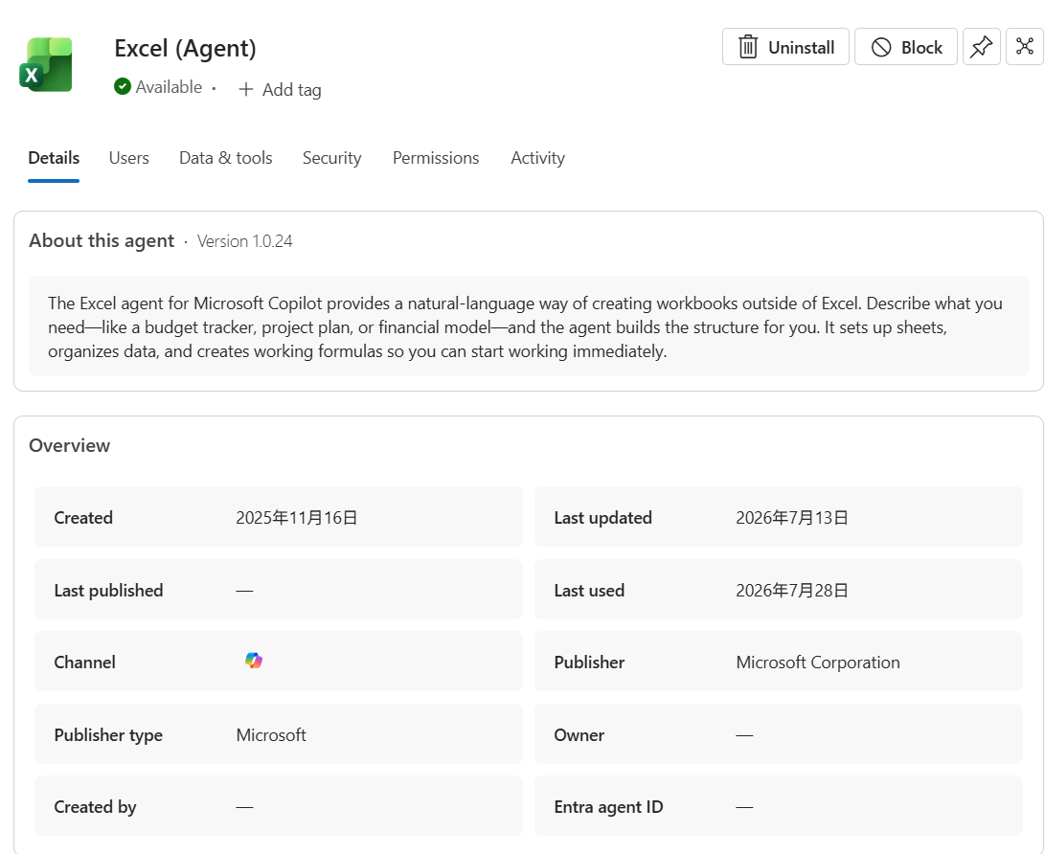
Task: Click the network nodes icon button
Action: pos(1024,47)
